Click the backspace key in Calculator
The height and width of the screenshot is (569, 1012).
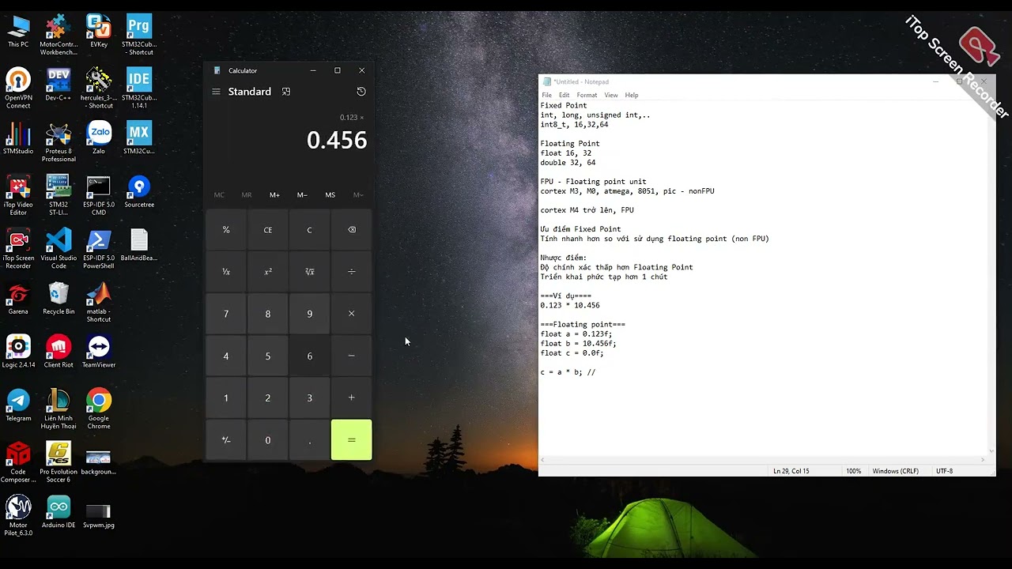pos(352,230)
